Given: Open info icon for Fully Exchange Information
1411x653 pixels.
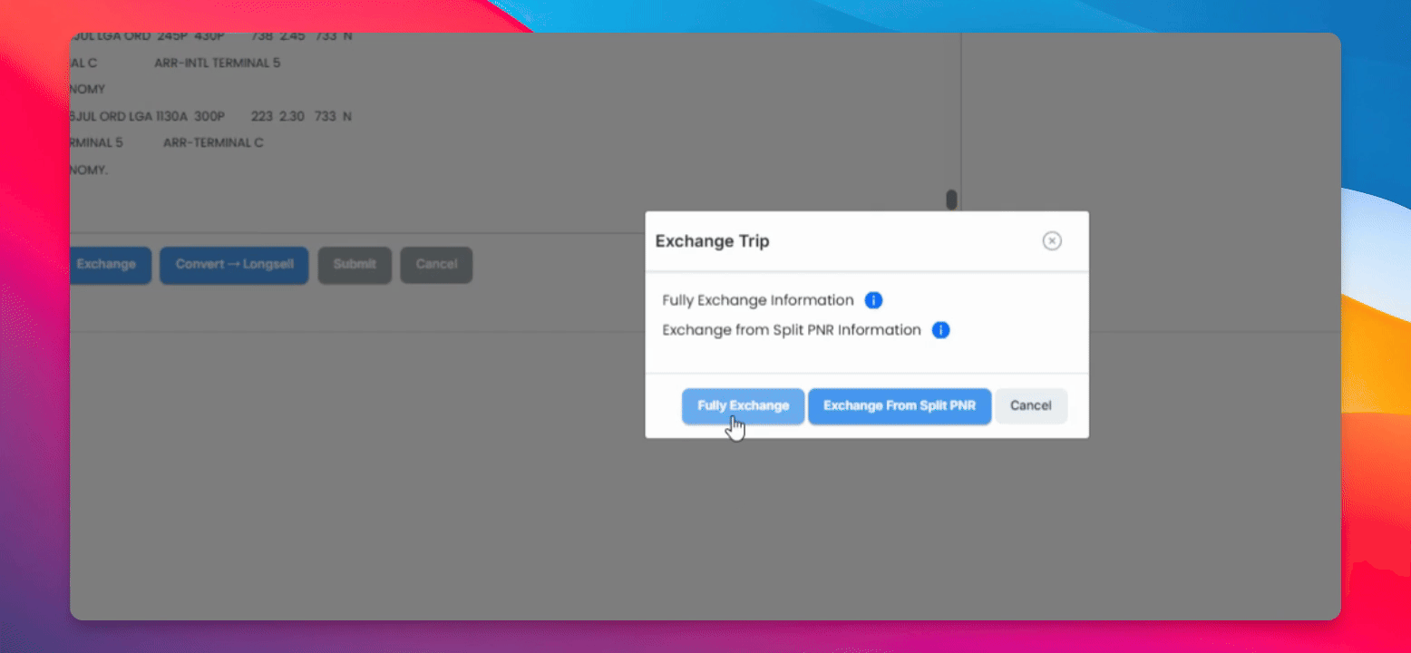Looking at the screenshot, I should click(873, 300).
